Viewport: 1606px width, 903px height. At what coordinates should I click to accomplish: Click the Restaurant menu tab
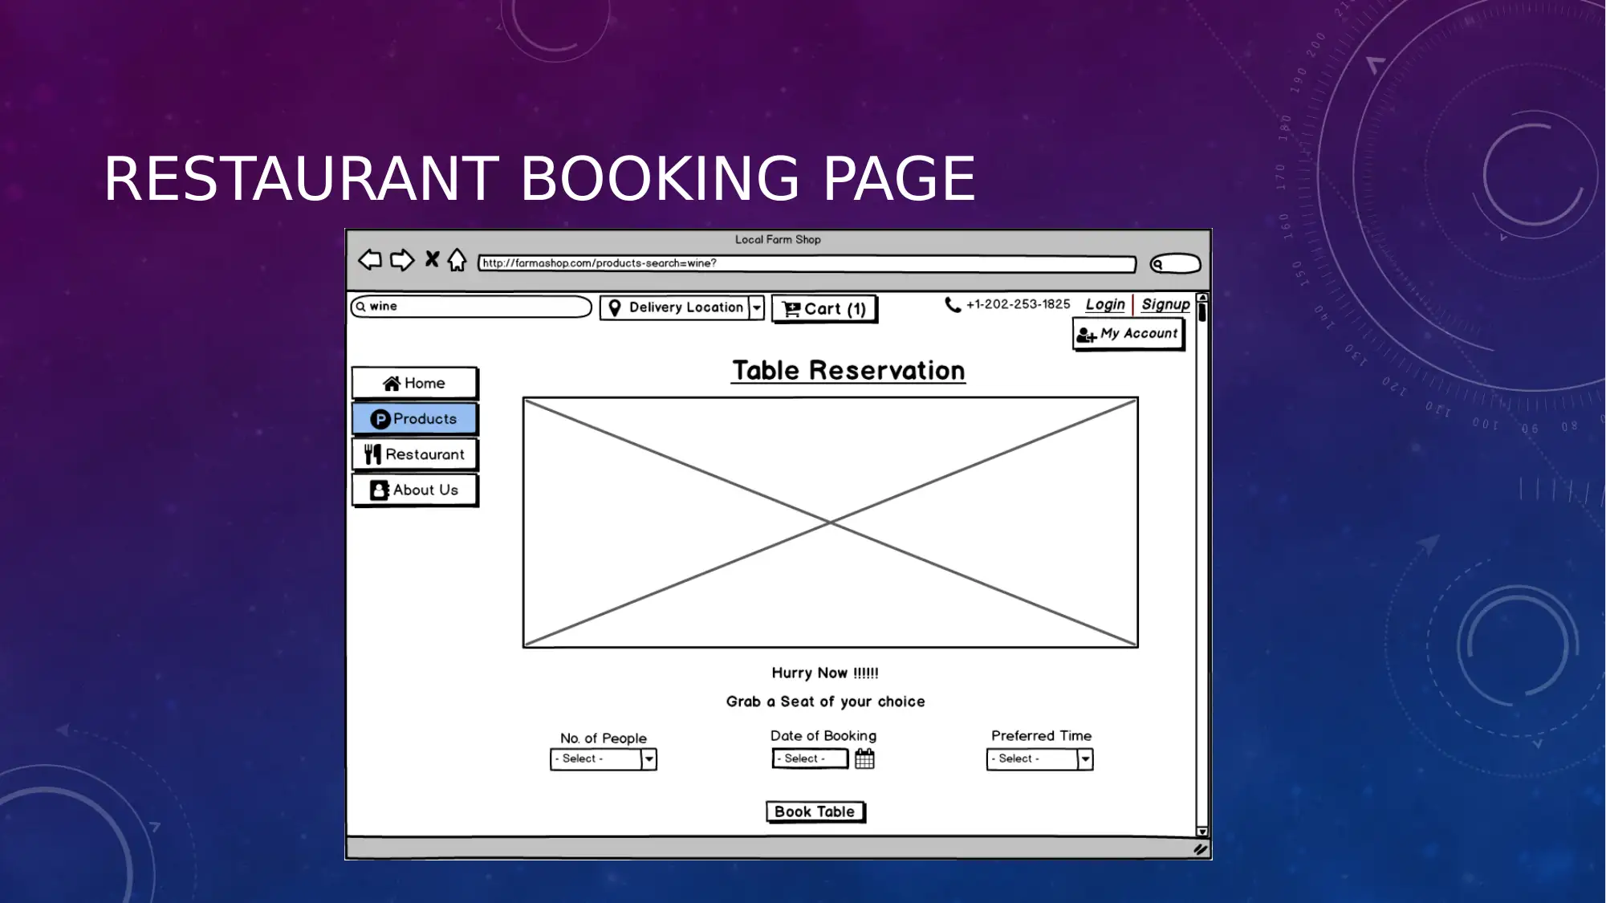[x=415, y=454]
